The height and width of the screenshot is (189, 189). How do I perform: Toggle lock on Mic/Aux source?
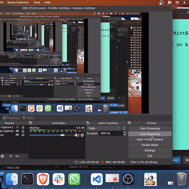coord(23,135)
